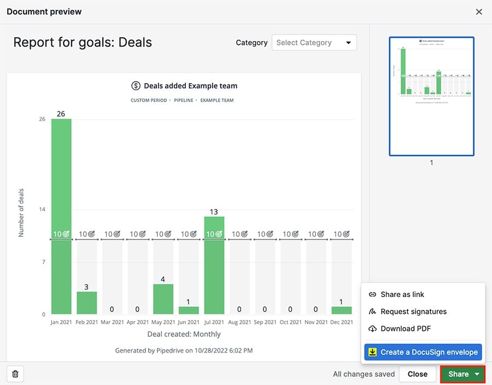Click the link icon next to Share as link
Viewport: 492px width, 385px height.
[372, 294]
